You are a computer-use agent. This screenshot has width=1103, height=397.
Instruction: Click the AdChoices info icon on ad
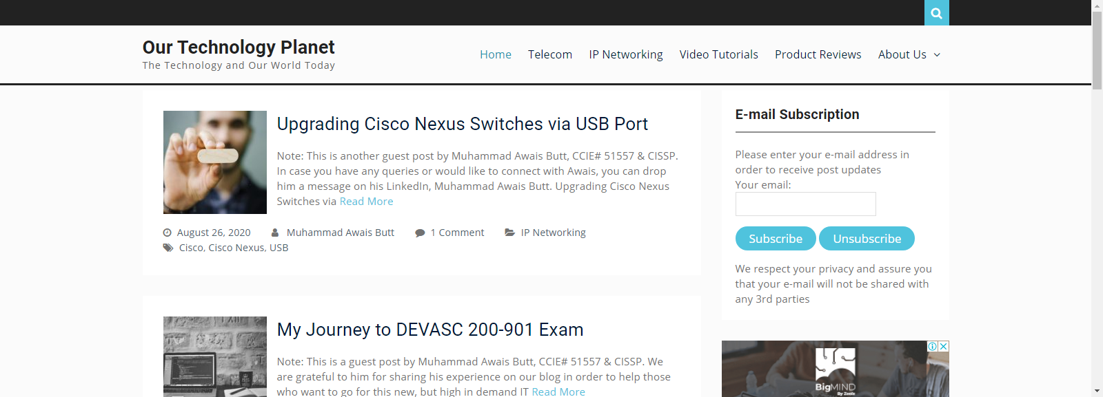click(932, 347)
